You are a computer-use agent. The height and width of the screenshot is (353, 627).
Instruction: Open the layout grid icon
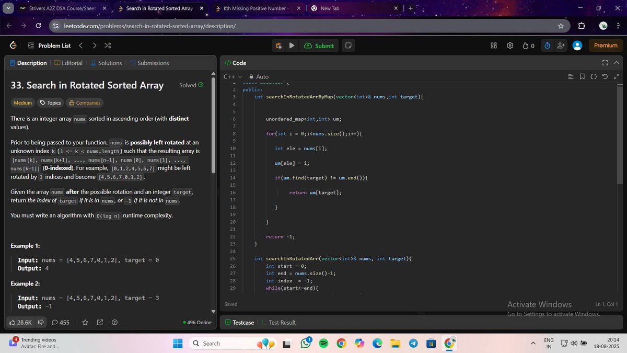point(494,45)
